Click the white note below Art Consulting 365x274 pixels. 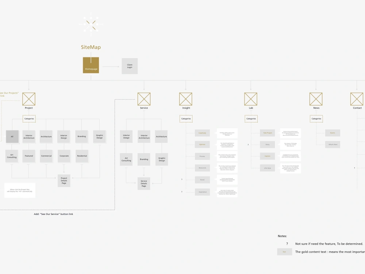tap(20, 190)
